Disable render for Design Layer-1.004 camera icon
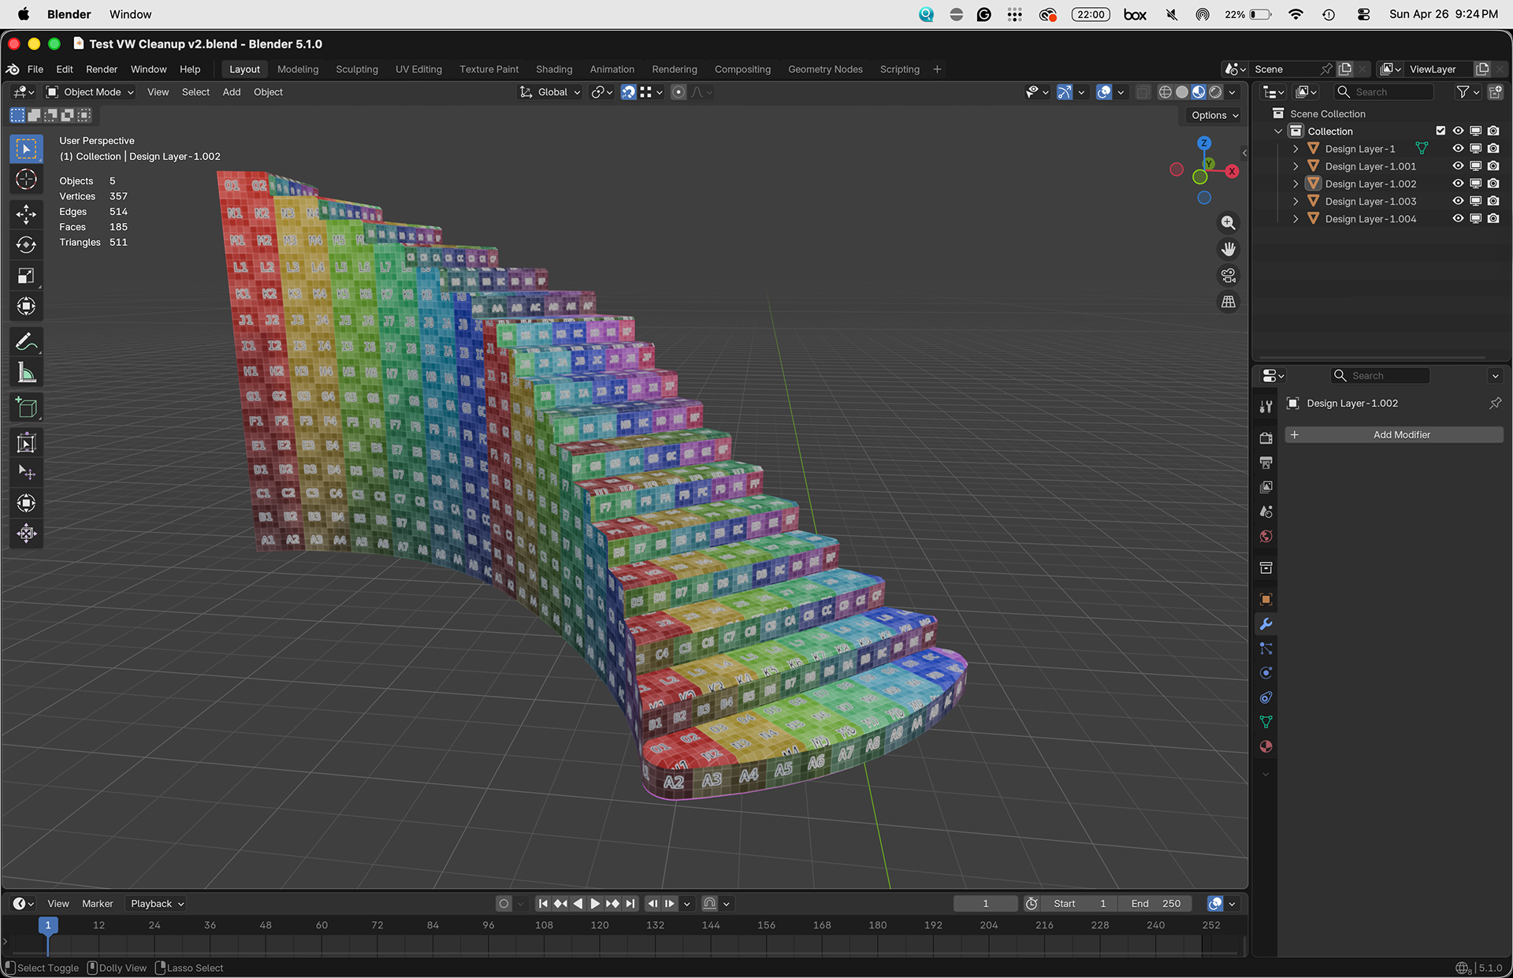The width and height of the screenshot is (1513, 978). pyautogui.click(x=1493, y=218)
